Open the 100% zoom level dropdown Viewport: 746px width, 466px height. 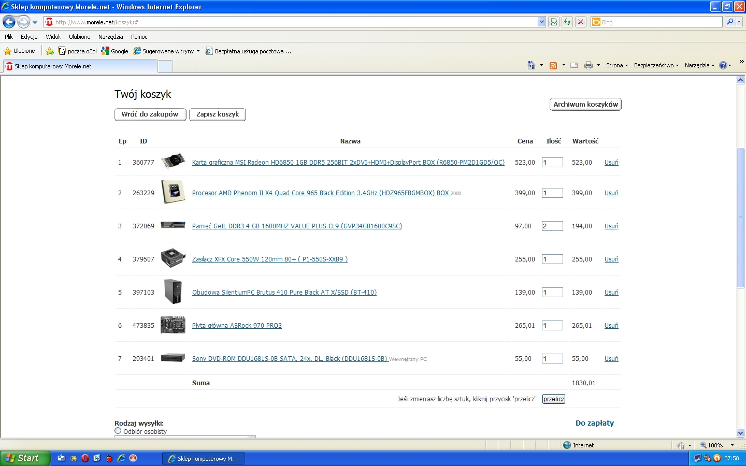(732, 445)
